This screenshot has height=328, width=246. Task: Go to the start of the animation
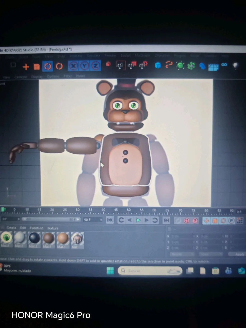tap(110, 220)
